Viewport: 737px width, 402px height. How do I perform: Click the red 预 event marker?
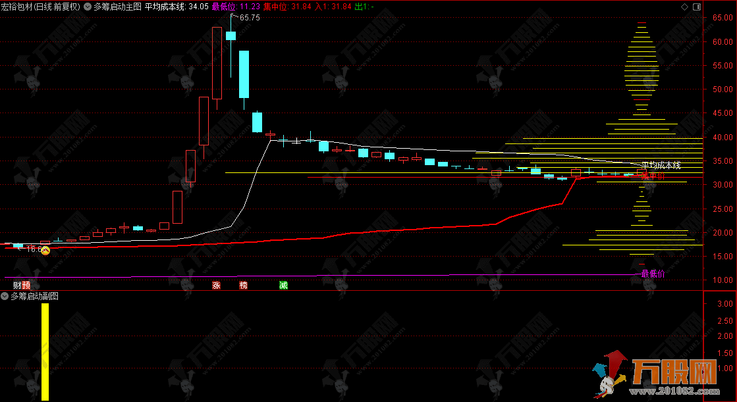[x=26, y=286]
